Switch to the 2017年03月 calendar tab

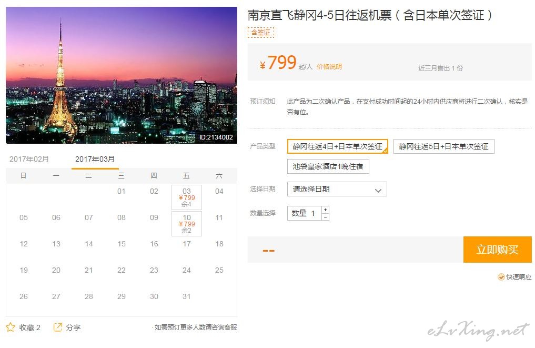click(95, 159)
